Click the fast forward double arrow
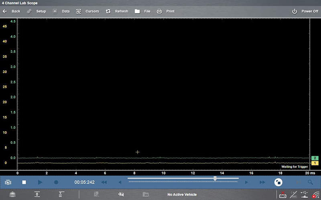The image size is (321, 200). (x=262, y=182)
